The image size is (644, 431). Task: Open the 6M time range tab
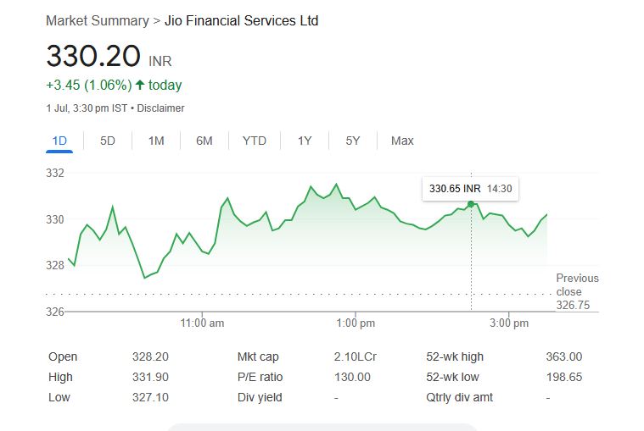[204, 141]
